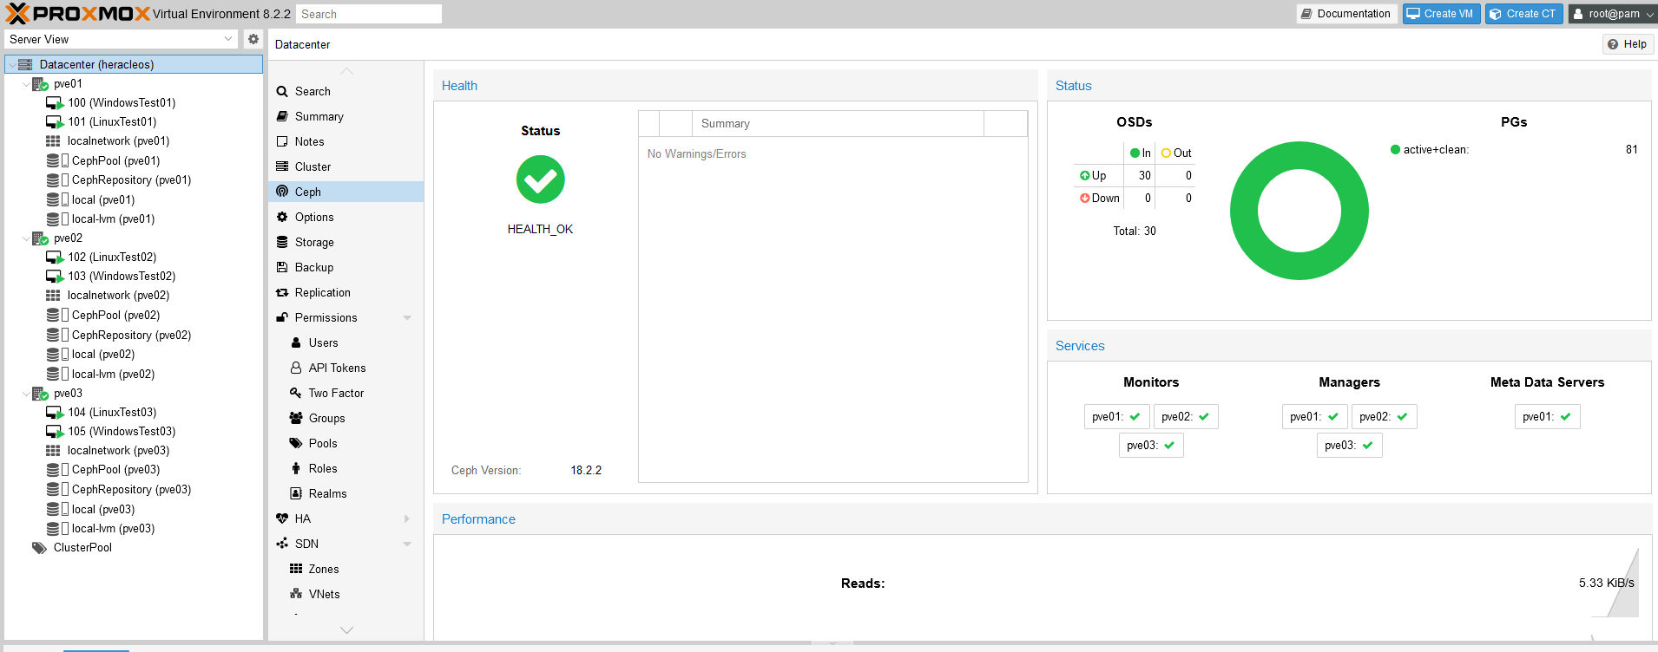Click the top Search input field
Image resolution: width=1658 pixels, height=652 pixels.
[x=368, y=14]
